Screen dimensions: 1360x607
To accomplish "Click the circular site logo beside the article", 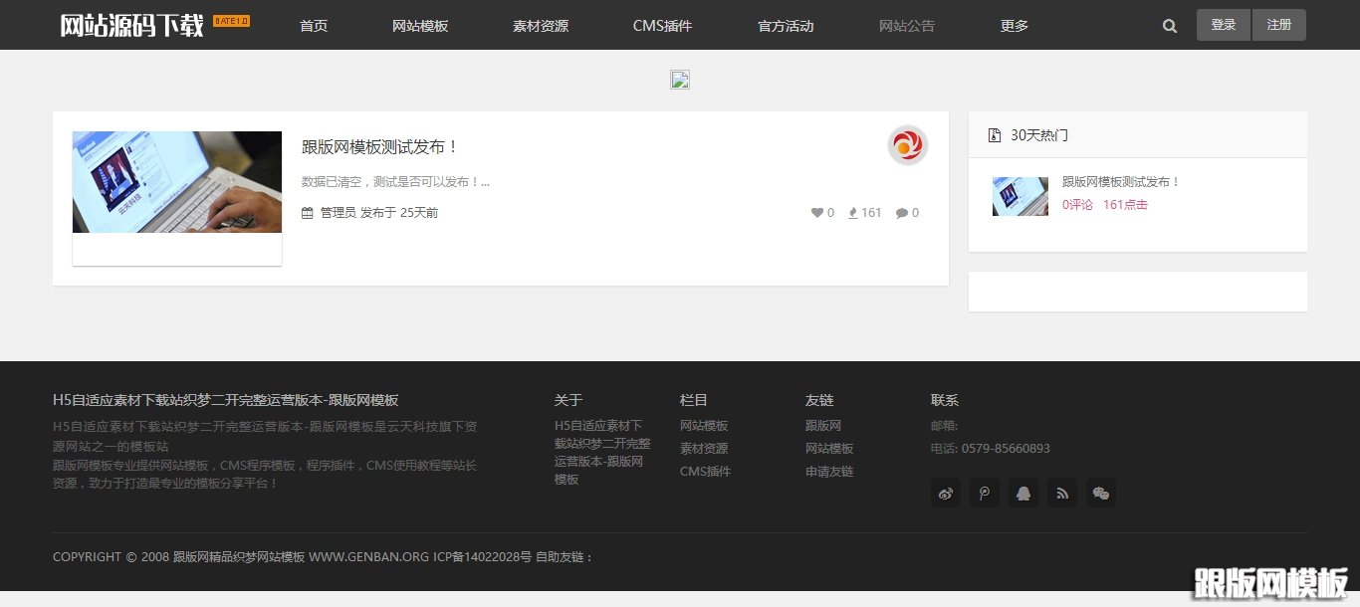I will (906, 144).
